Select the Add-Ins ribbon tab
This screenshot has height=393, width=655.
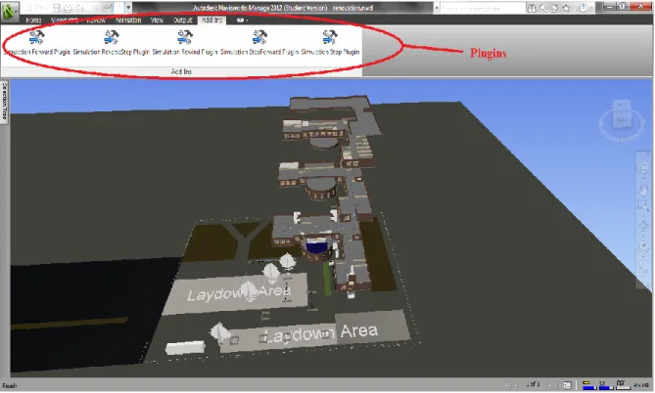(x=211, y=20)
